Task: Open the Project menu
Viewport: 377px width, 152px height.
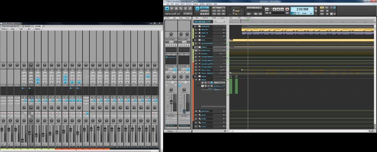Action: coord(195,4)
